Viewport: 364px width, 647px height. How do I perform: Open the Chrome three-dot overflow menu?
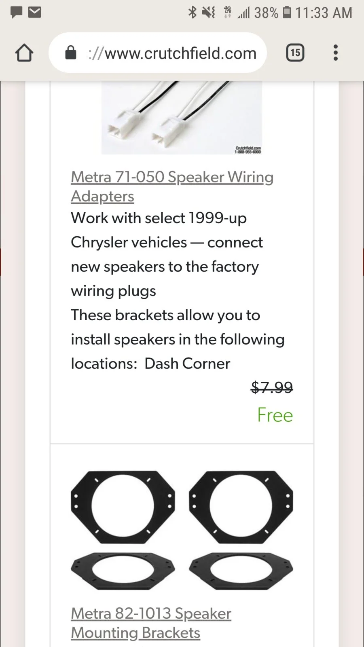tap(335, 53)
